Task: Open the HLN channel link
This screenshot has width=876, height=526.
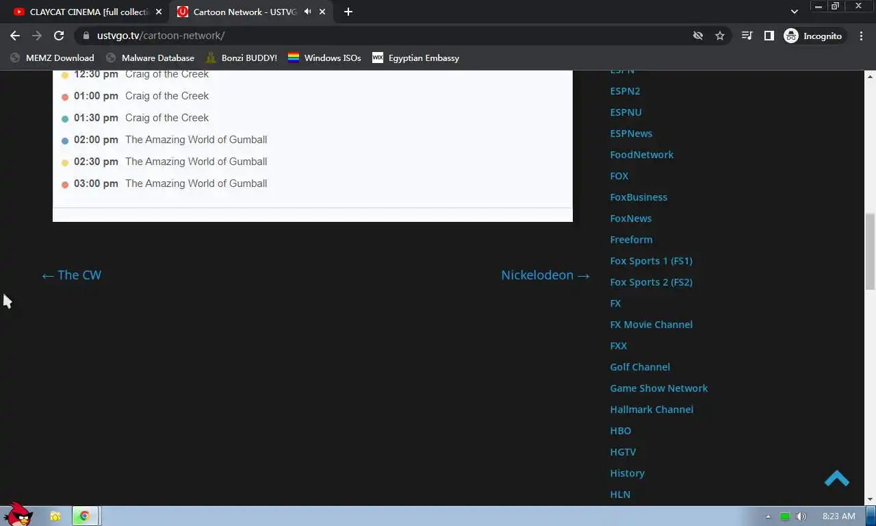Action: (x=620, y=494)
